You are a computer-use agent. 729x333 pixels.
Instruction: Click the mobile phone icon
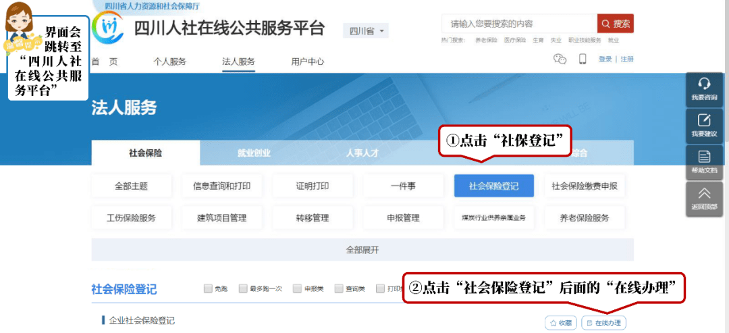(x=583, y=59)
